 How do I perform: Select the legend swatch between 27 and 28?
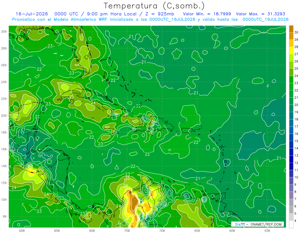(291, 50)
